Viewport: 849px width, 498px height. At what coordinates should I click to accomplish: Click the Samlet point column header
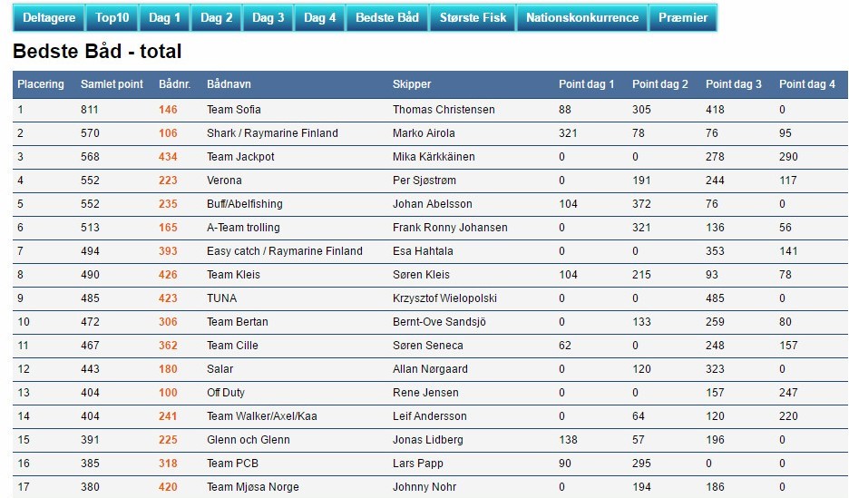(112, 84)
